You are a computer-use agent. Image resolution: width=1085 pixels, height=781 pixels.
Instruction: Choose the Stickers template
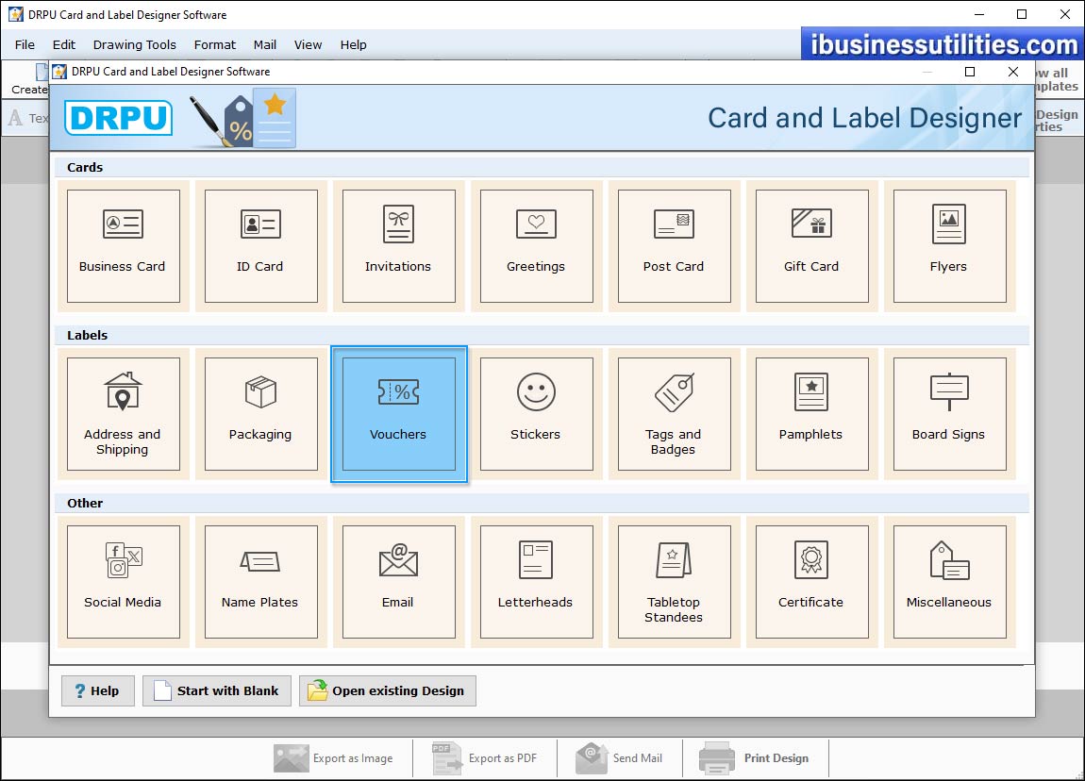(x=536, y=413)
